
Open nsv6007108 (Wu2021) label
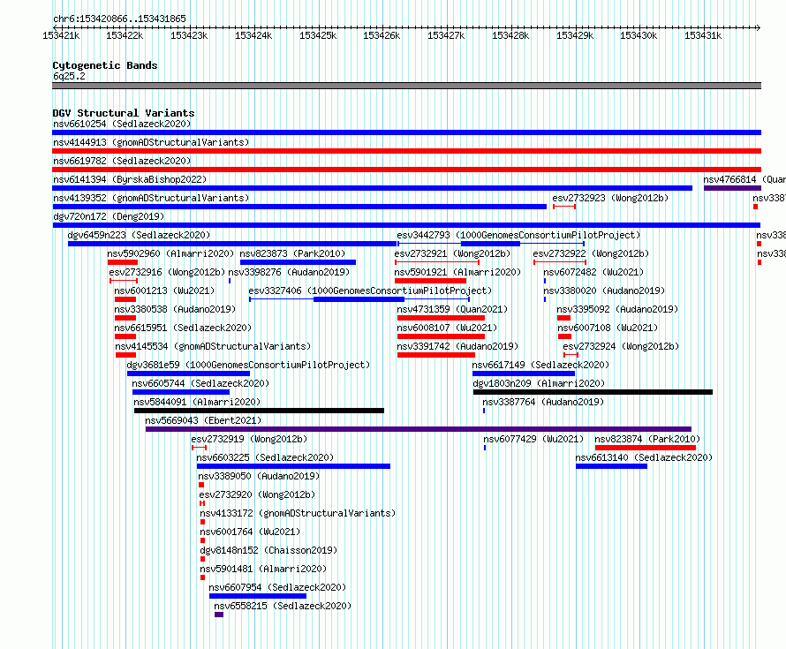pyautogui.click(x=608, y=328)
